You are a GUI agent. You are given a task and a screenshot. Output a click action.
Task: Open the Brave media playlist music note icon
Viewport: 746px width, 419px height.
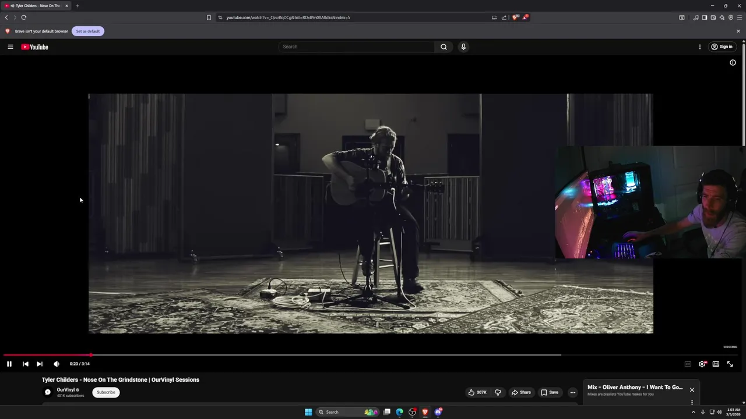(x=696, y=17)
